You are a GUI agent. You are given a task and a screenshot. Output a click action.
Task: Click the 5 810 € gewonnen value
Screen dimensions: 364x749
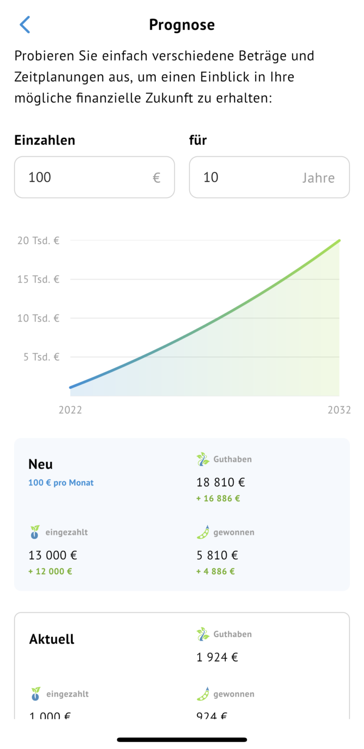[x=217, y=555]
